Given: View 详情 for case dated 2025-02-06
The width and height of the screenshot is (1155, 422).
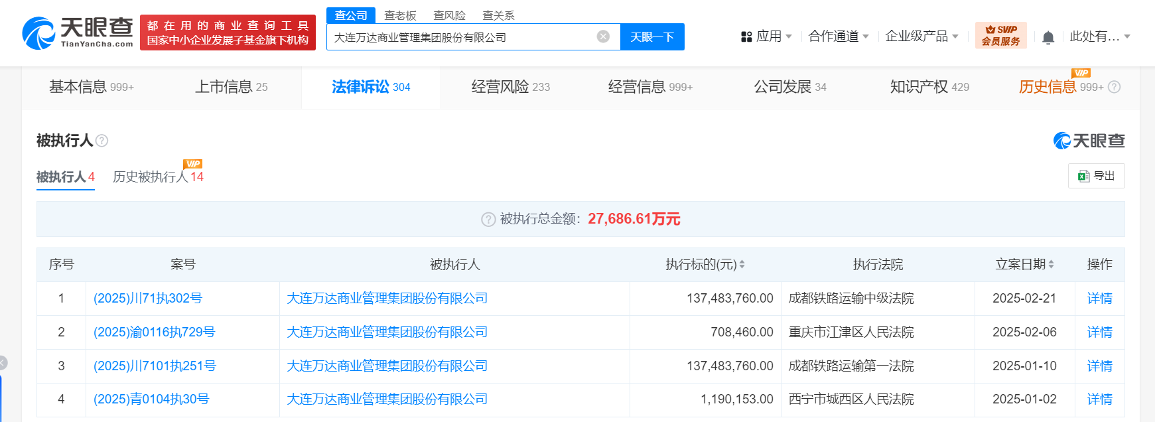Looking at the screenshot, I should pyautogui.click(x=1099, y=332).
